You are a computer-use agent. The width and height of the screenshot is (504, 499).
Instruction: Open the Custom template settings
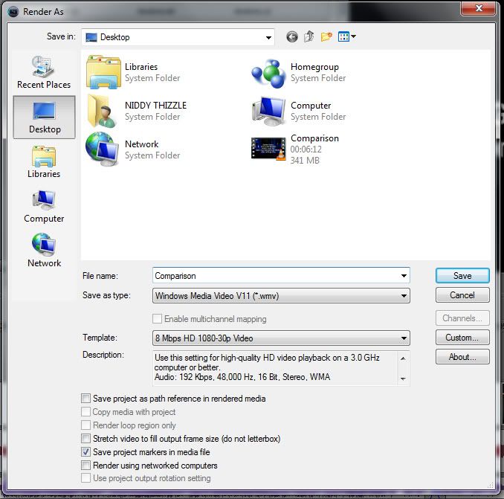(462, 338)
